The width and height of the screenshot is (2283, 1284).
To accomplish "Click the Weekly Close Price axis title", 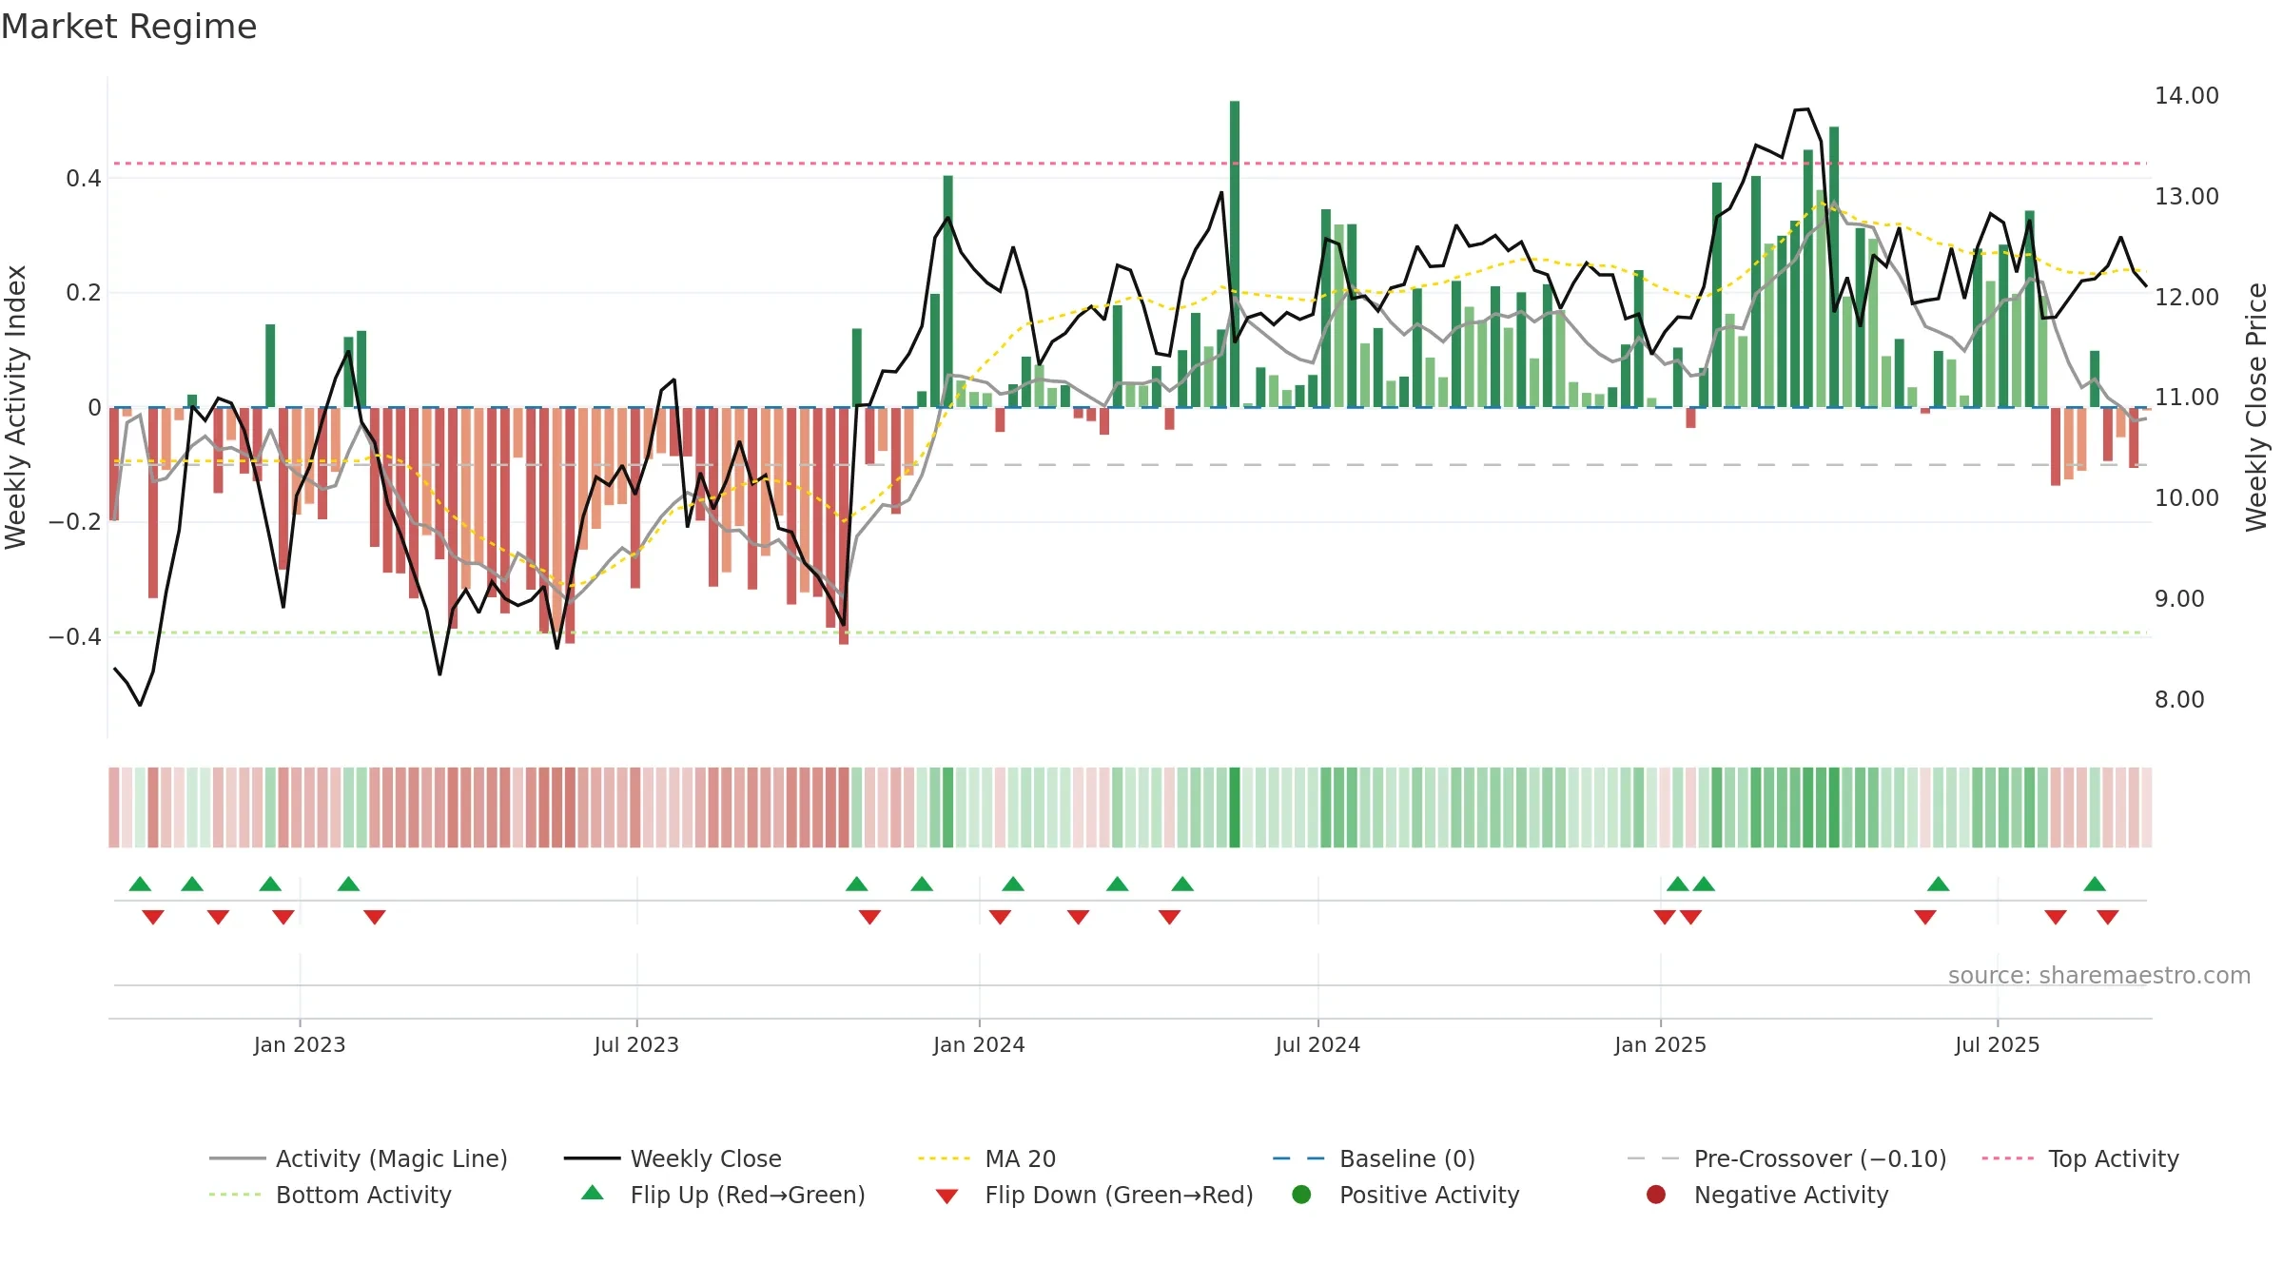I will click(x=2256, y=407).
